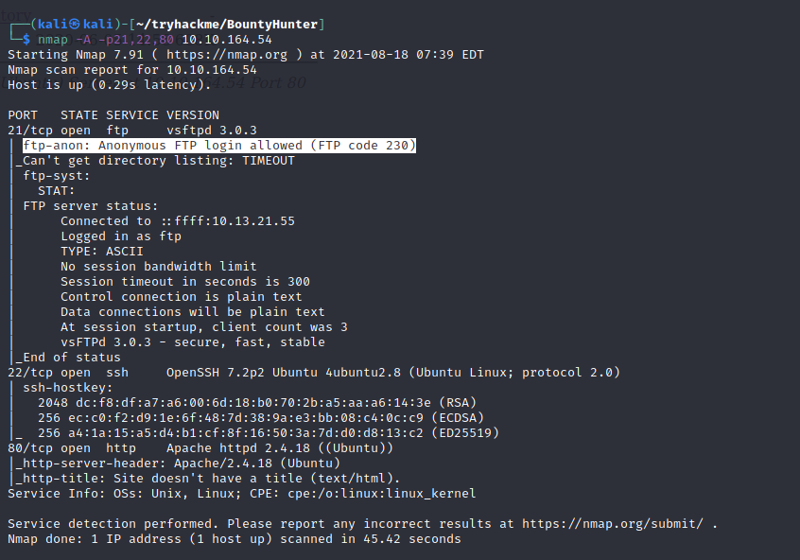Click the Connected to ::ffff:10.13.21.55 line

(x=178, y=221)
